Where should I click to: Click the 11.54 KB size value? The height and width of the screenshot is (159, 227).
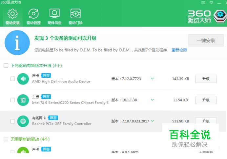coord(180,100)
